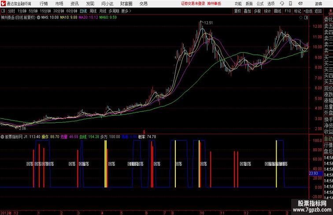
Task: Click the 返回 back button
Action: click(318, 11)
